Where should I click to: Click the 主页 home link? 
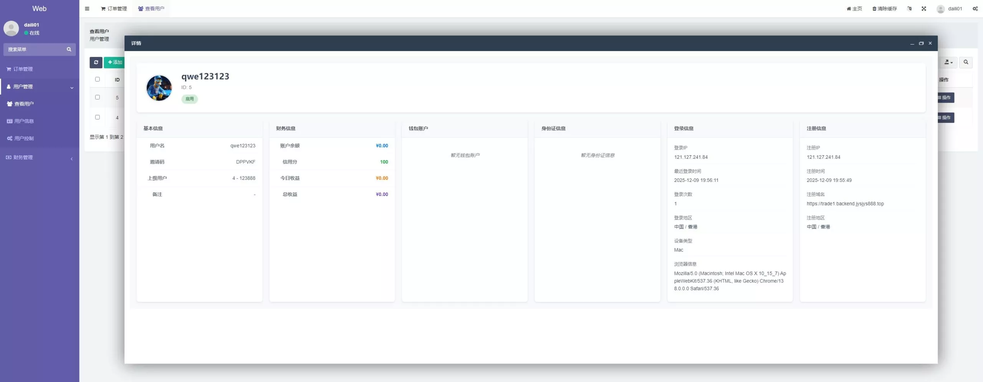click(854, 8)
